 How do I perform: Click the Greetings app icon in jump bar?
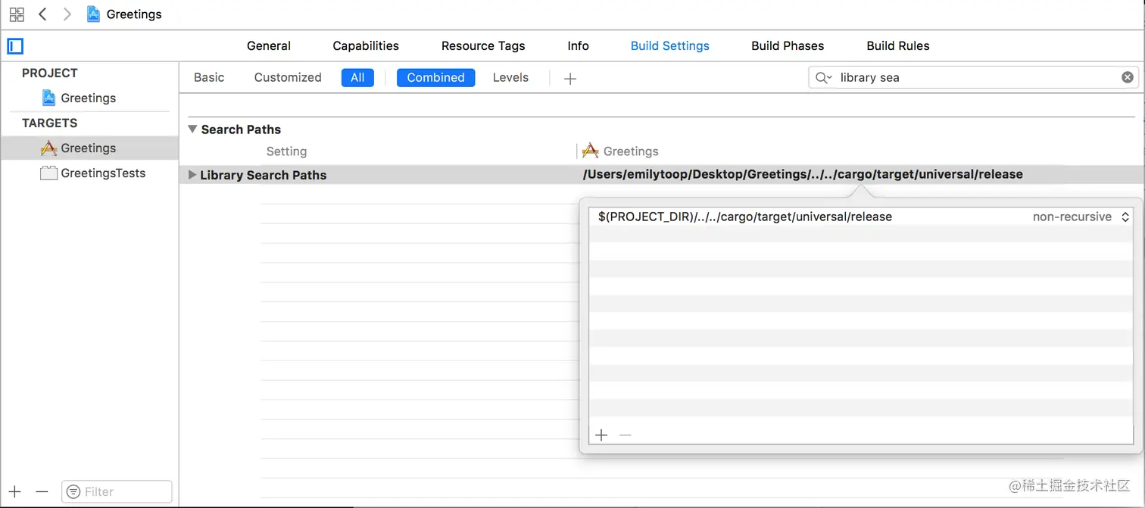(93, 14)
